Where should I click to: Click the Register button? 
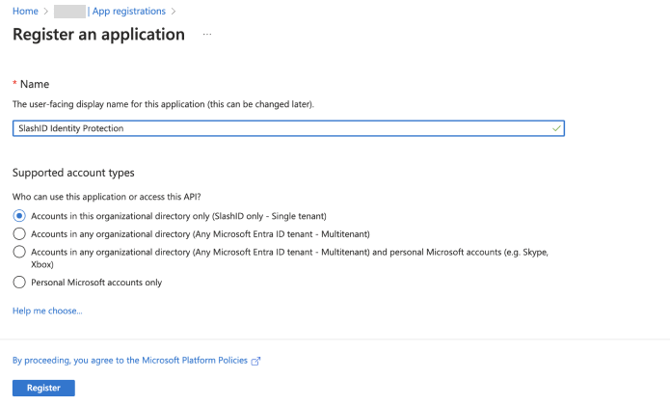point(43,388)
